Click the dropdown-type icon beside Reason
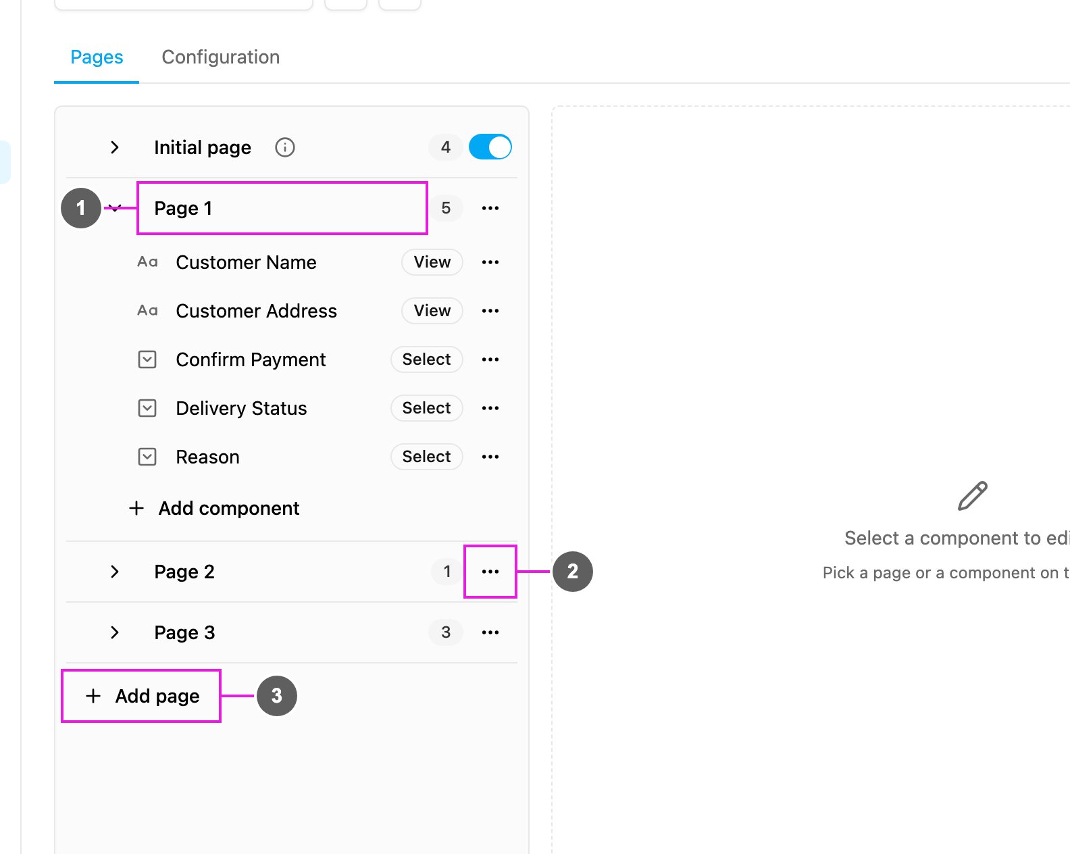Image resolution: width=1070 pixels, height=854 pixels. (x=147, y=457)
